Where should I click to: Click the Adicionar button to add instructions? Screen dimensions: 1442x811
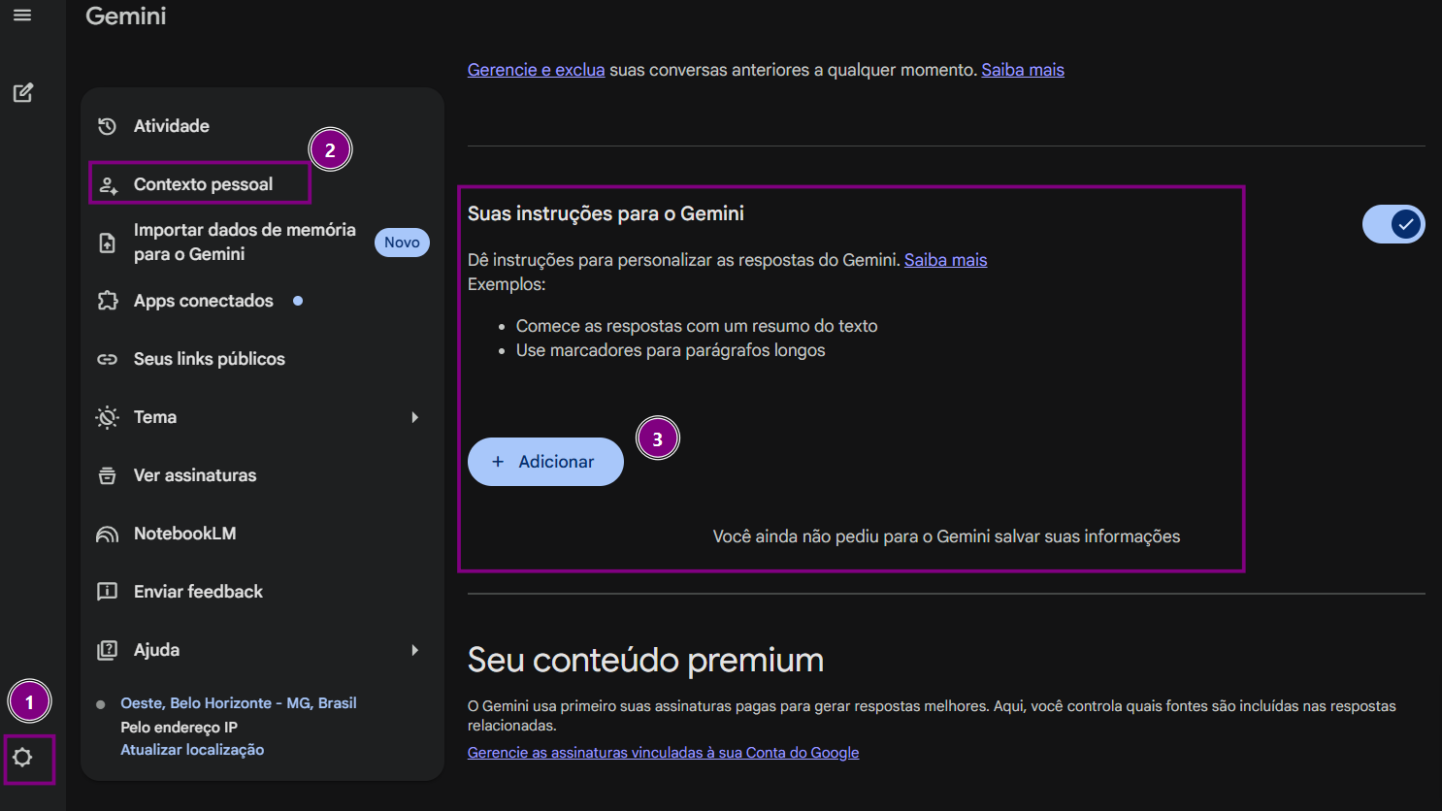[545, 461]
